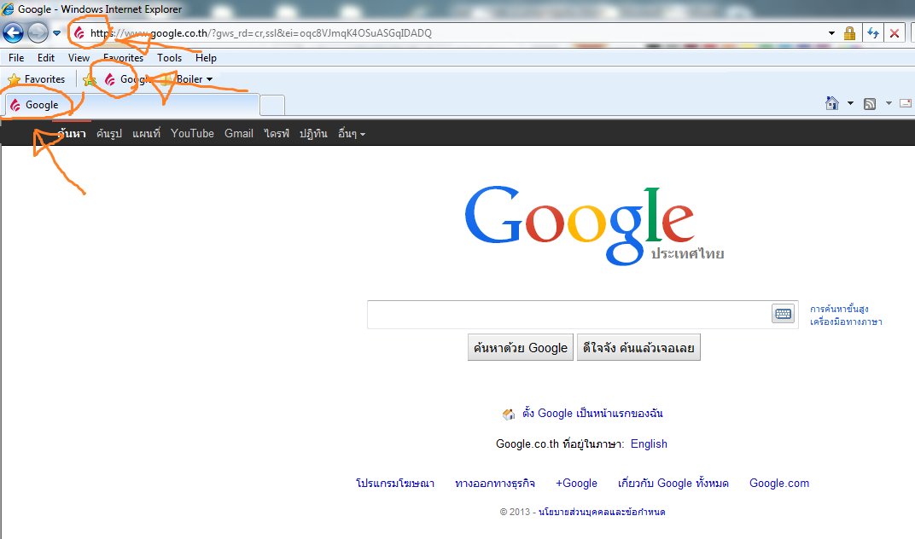This screenshot has height=539, width=915.
Task: Click the RSS feeds icon
Action: coord(870,104)
